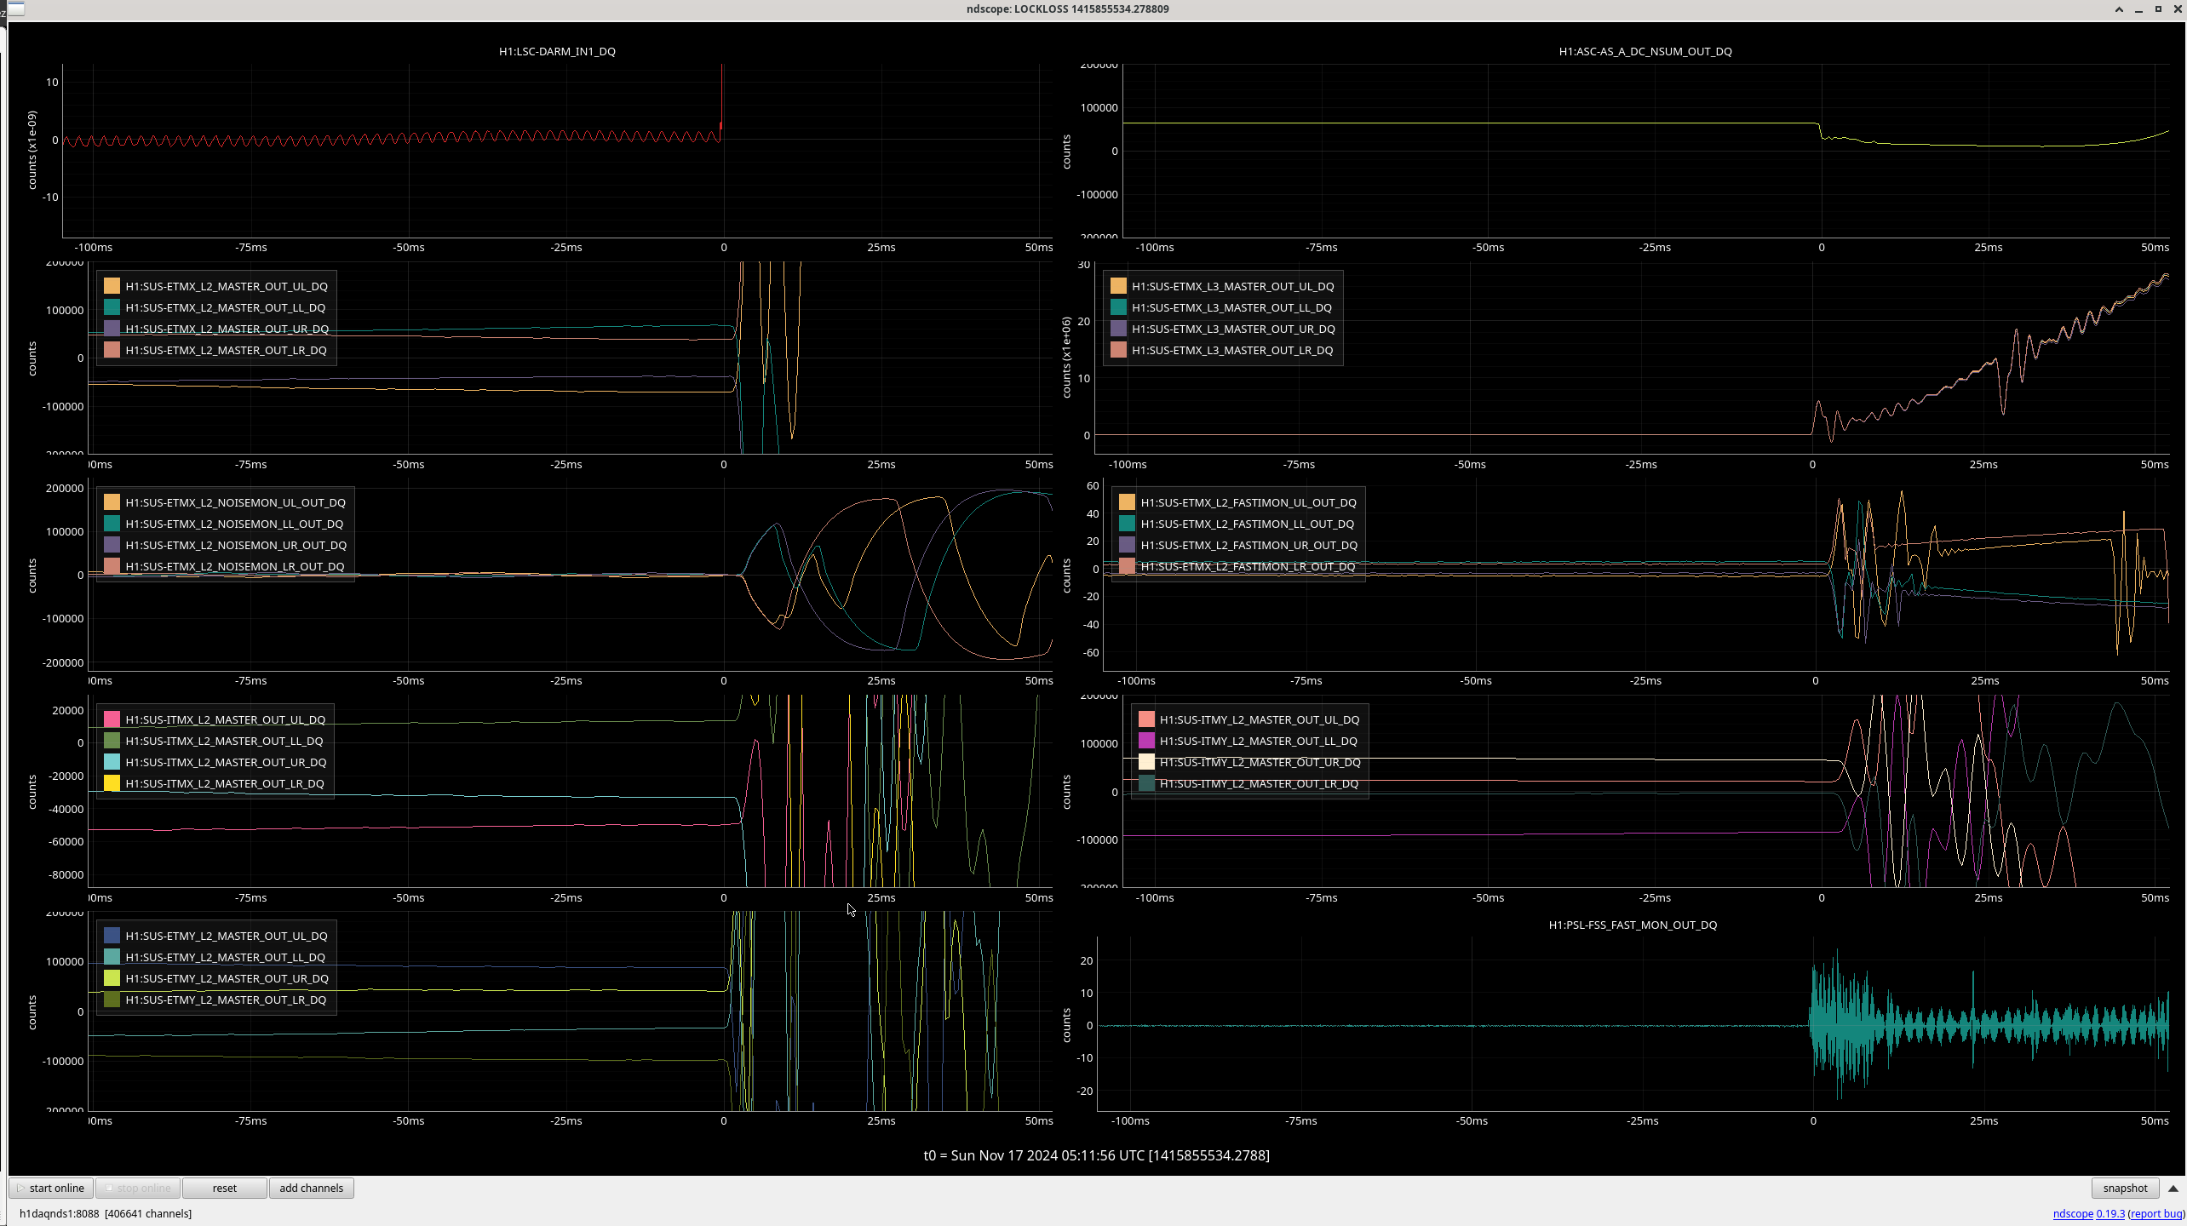Click the ETMY_L2_MASTER_OUT_LR_DQ olive legend swatch
Image resolution: width=2187 pixels, height=1226 pixels.
coord(112,1000)
